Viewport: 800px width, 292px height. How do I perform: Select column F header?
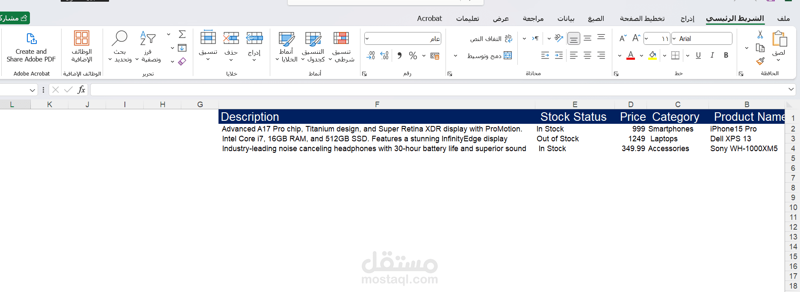pyautogui.click(x=377, y=105)
